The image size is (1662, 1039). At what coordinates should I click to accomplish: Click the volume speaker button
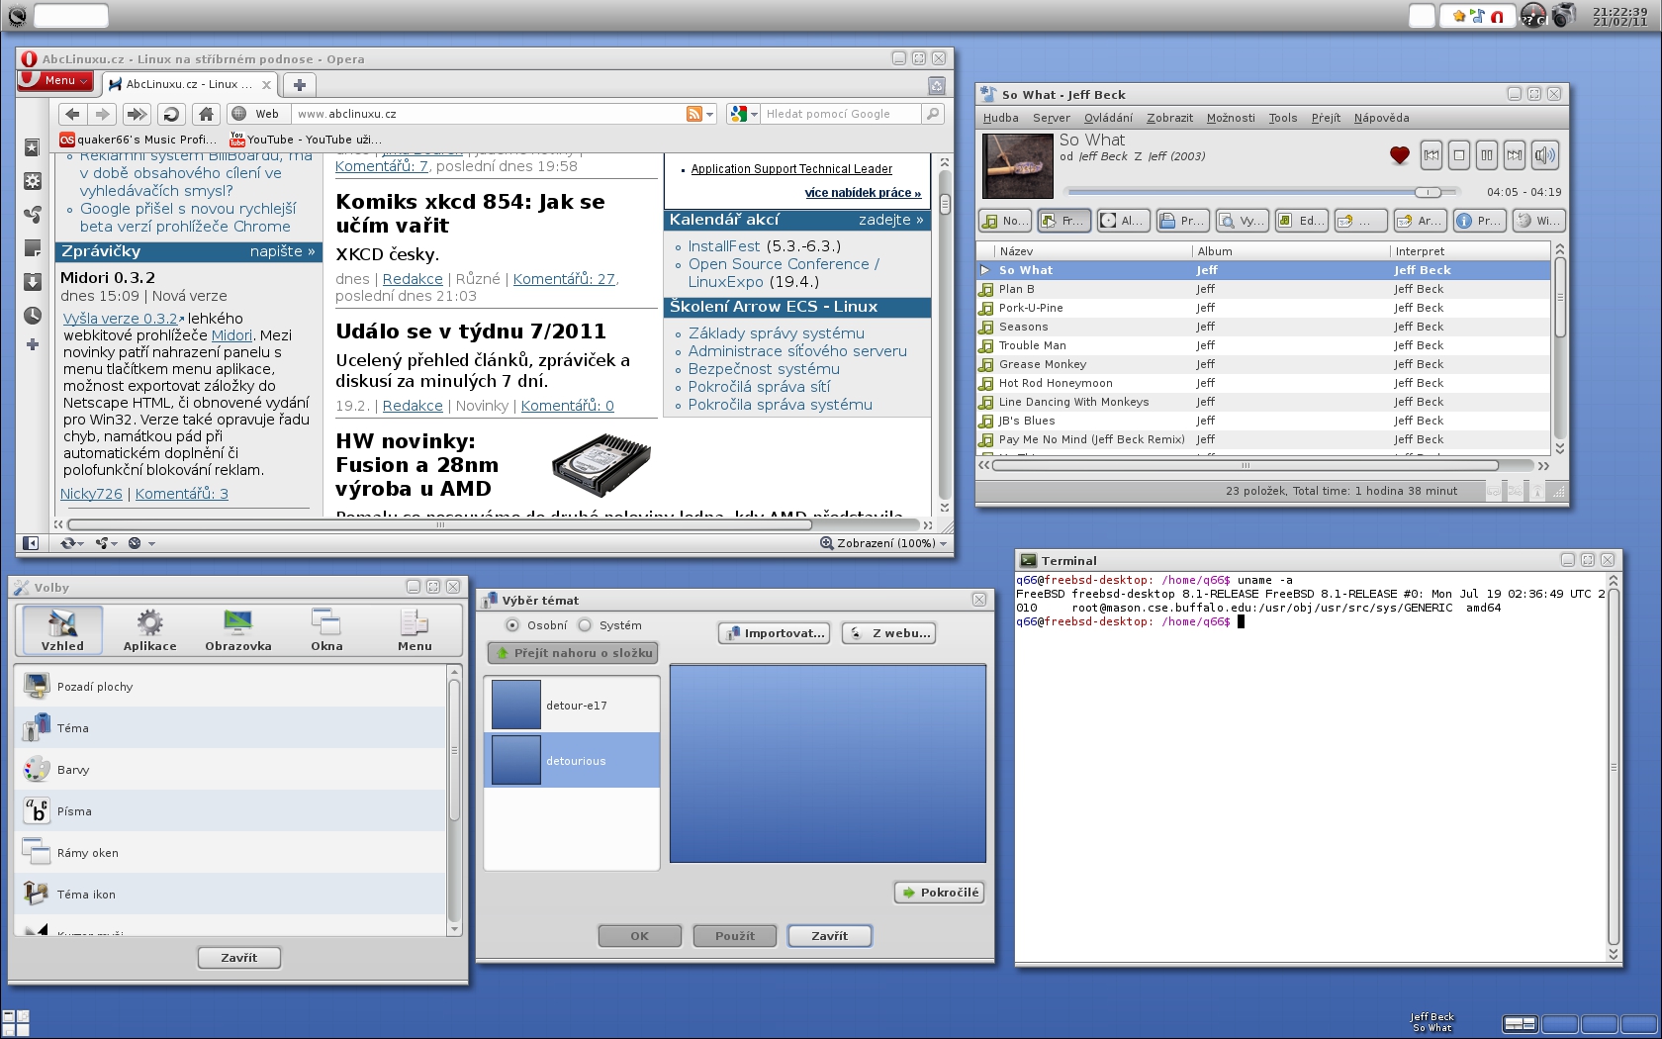[x=1544, y=155]
